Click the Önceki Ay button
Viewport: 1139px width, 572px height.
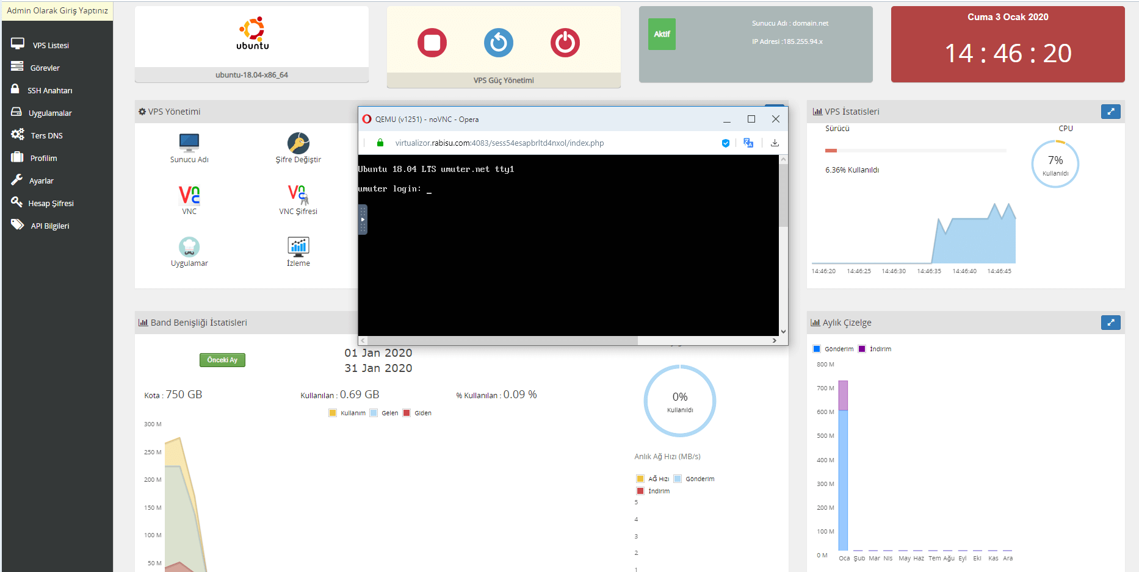click(x=222, y=360)
